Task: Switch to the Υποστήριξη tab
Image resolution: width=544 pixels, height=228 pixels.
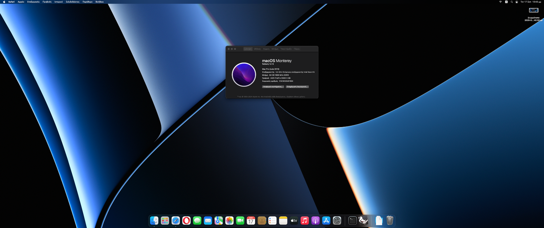Action: (x=286, y=49)
